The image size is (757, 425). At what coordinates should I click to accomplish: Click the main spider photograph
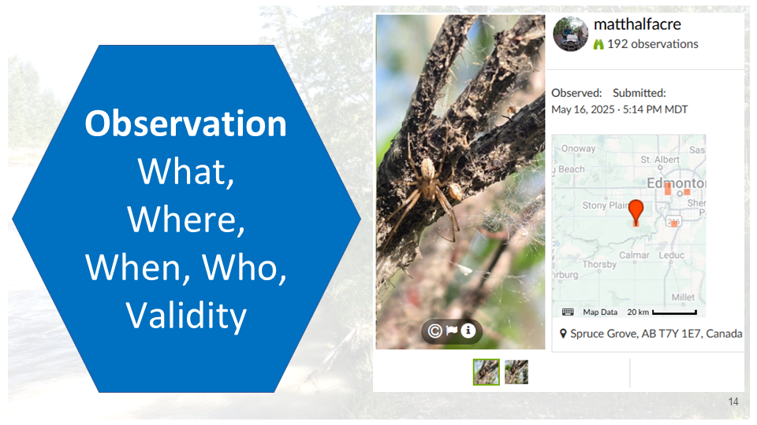coord(460,181)
